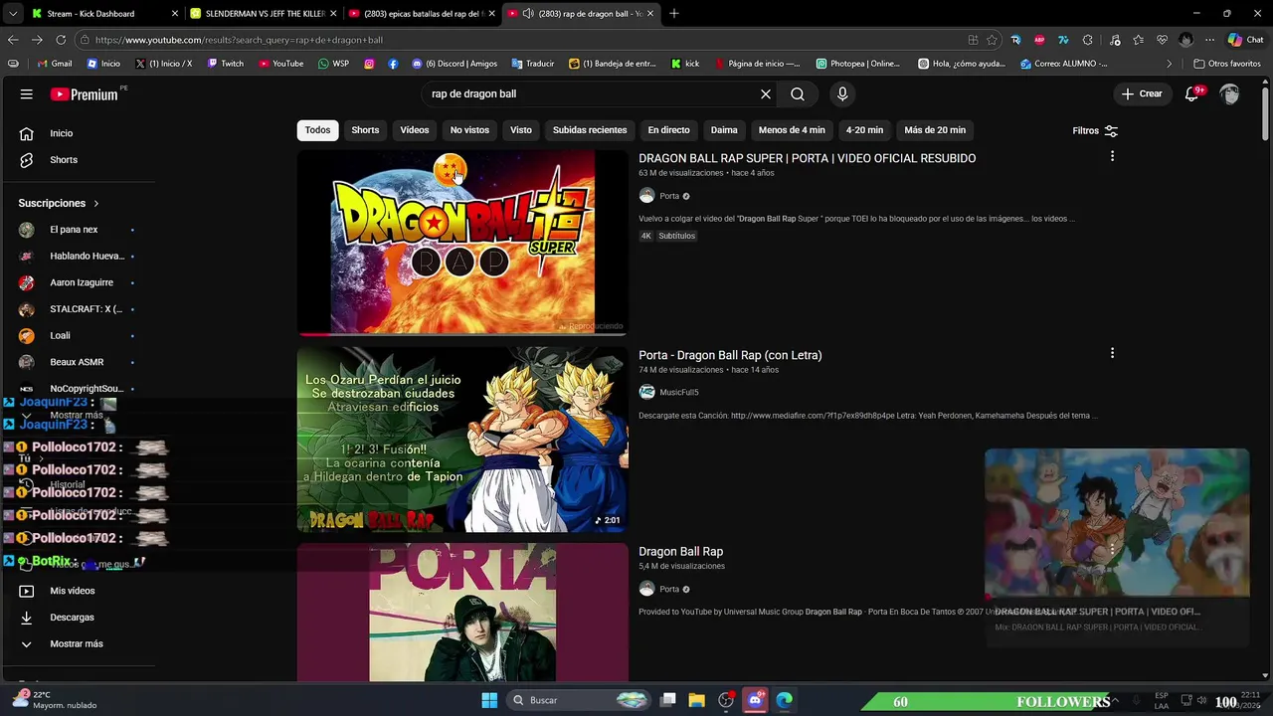1273x716 pixels.
Task: Select the 4-20 min filter chip
Action: click(864, 130)
